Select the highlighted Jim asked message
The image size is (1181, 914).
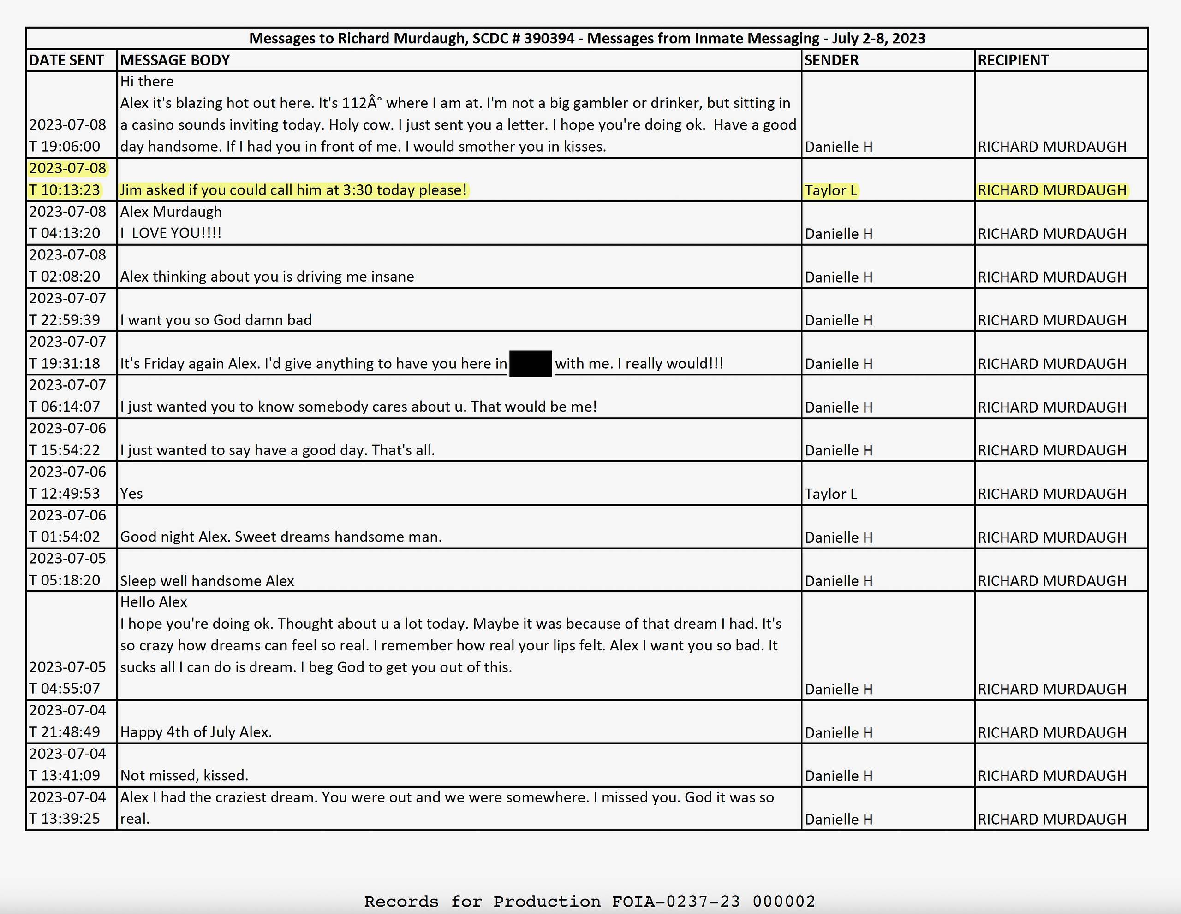tap(293, 190)
